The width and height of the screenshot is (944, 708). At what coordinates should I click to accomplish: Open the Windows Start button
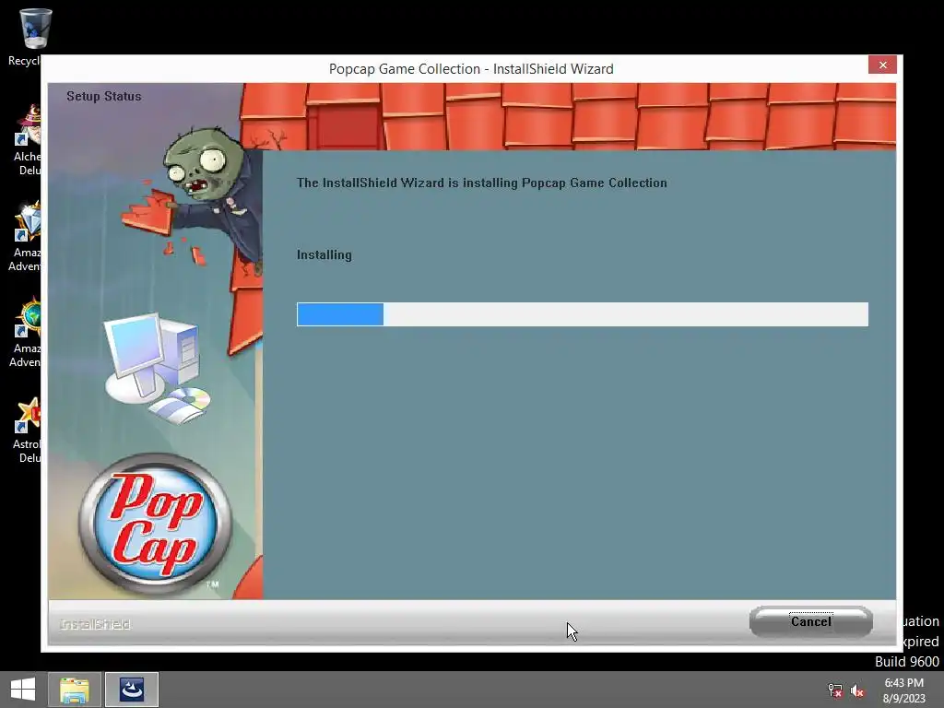[x=23, y=690]
